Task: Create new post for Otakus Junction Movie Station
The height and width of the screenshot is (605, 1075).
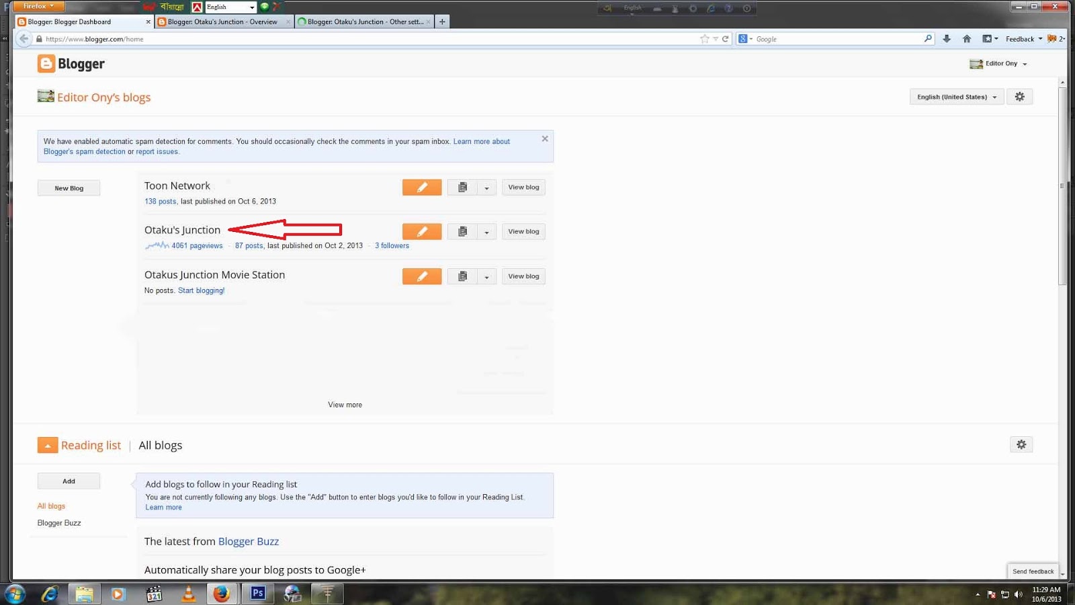Action: (x=422, y=276)
